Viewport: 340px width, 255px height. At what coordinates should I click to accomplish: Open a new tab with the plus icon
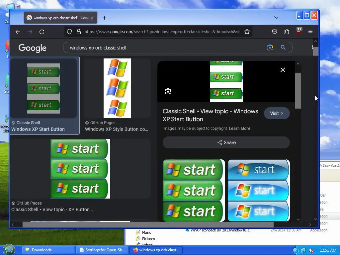point(104,18)
